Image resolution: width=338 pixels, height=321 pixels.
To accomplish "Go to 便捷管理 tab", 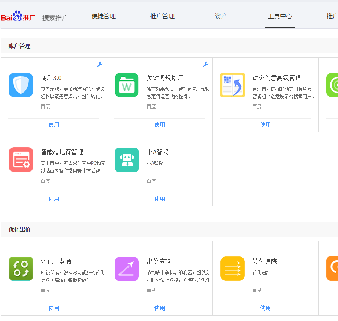I will [104, 16].
